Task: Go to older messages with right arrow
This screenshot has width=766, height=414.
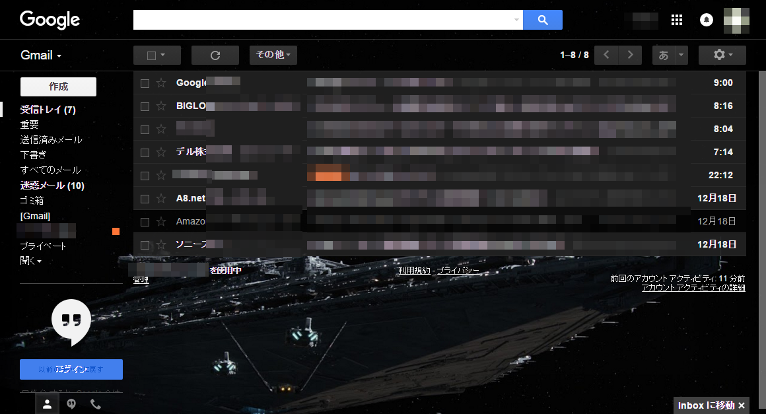Action: (630, 55)
